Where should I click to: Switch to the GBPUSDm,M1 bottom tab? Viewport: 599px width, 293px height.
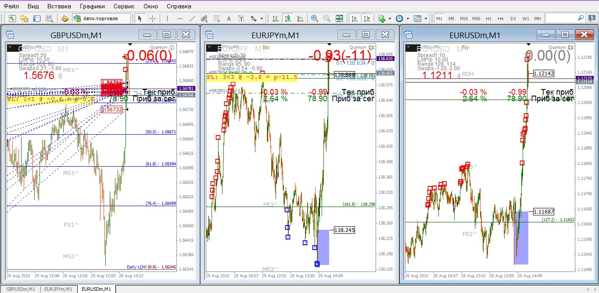20,289
